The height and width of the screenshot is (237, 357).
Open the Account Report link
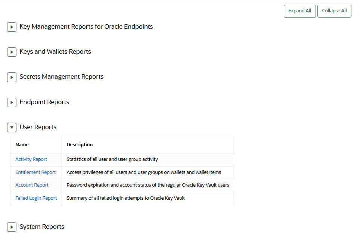pos(32,185)
